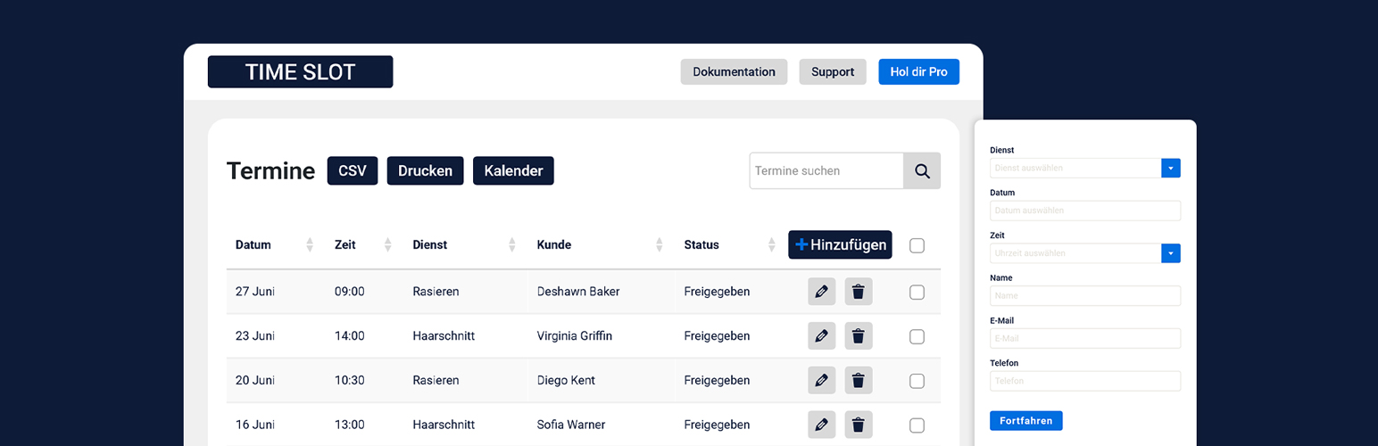Image resolution: width=1378 pixels, height=446 pixels.
Task: Check the box for Virginia Griffin row
Action: point(917,336)
